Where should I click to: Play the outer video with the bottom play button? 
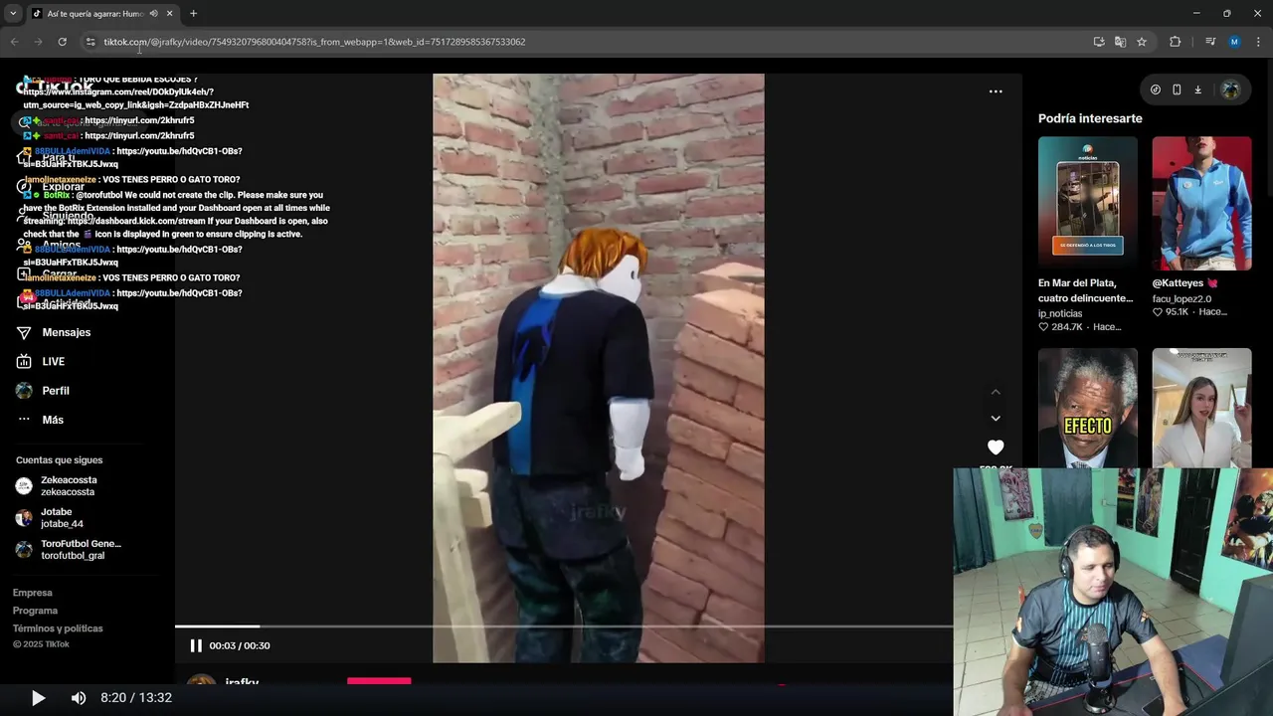click(x=38, y=698)
